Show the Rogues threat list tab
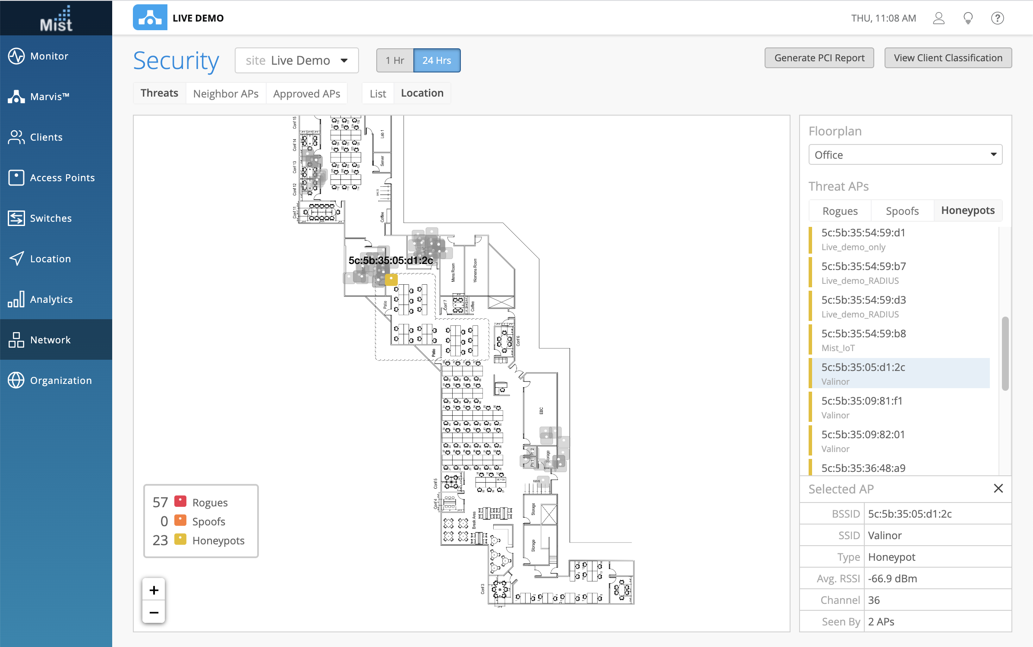Viewport: 1033px width, 647px height. pos(840,211)
